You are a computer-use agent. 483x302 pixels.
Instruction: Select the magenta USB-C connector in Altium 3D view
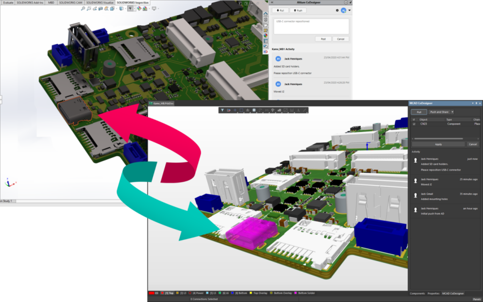click(251, 232)
